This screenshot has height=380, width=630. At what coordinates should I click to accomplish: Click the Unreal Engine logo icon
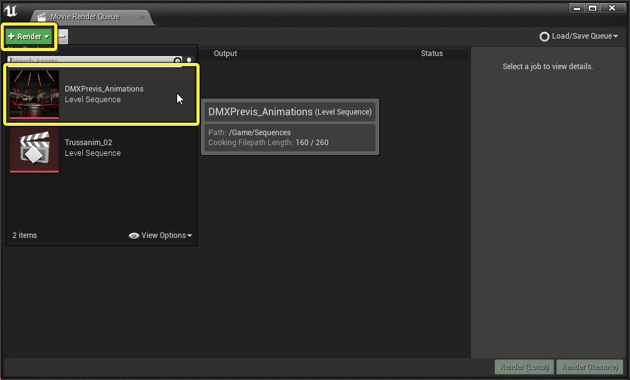(11, 9)
